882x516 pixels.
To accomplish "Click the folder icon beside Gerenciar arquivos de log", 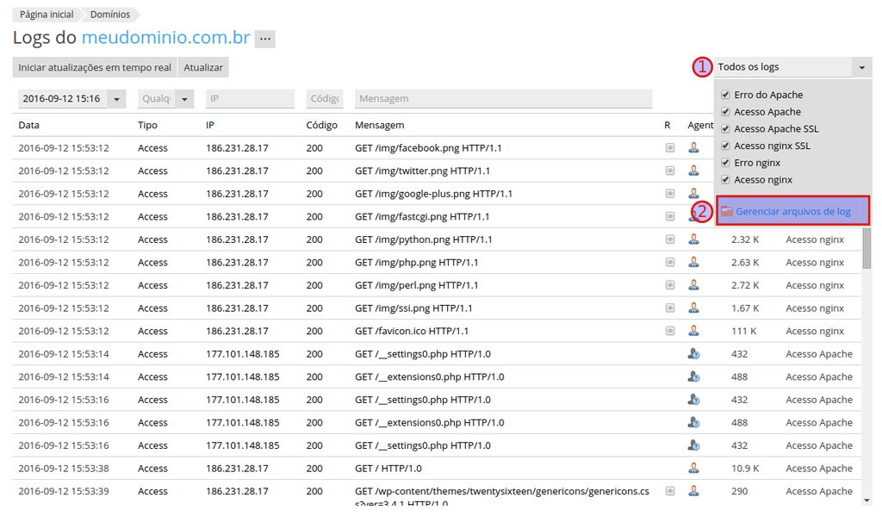I will pyautogui.click(x=728, y=210).
